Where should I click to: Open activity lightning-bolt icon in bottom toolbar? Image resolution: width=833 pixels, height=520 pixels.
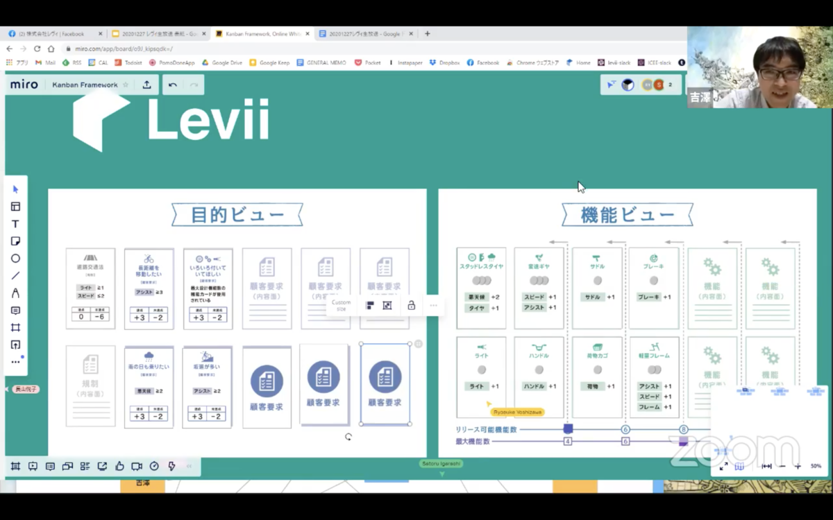[x=171, y=467]
